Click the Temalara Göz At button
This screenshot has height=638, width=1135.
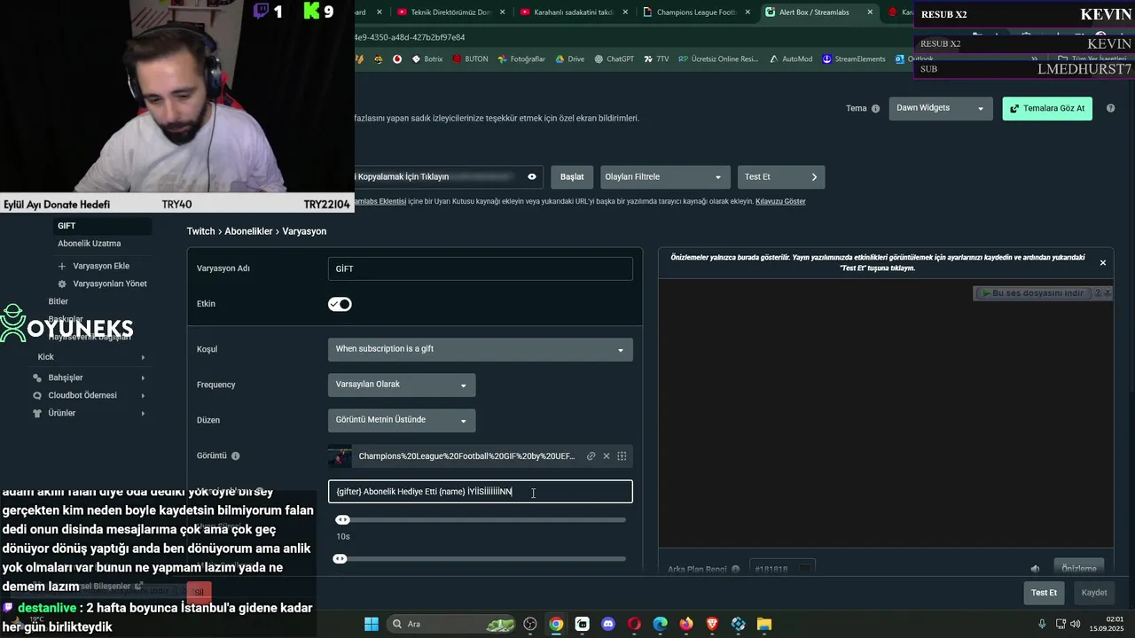pos(1047,108)
